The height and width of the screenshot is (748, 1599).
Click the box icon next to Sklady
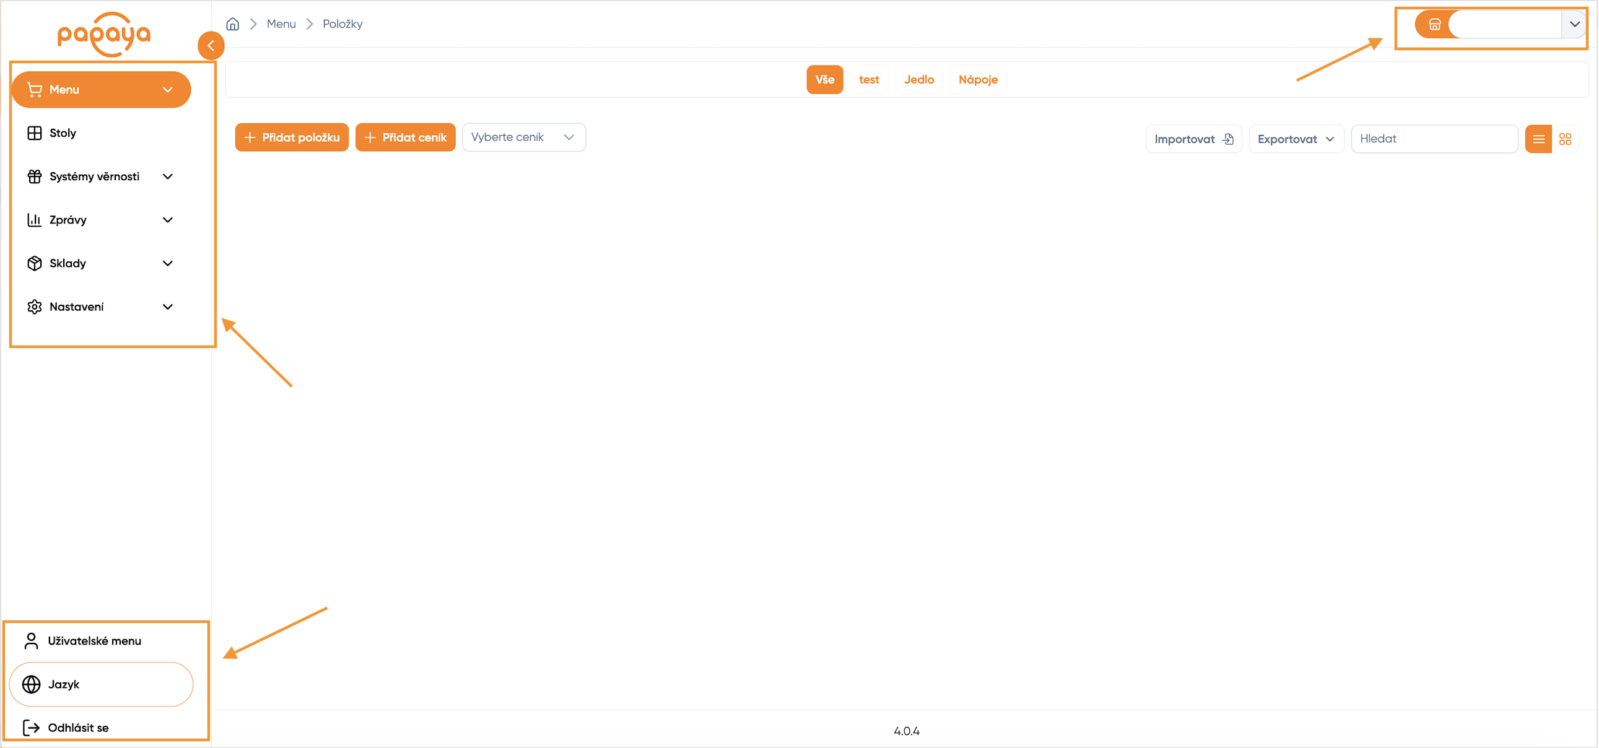35,264
